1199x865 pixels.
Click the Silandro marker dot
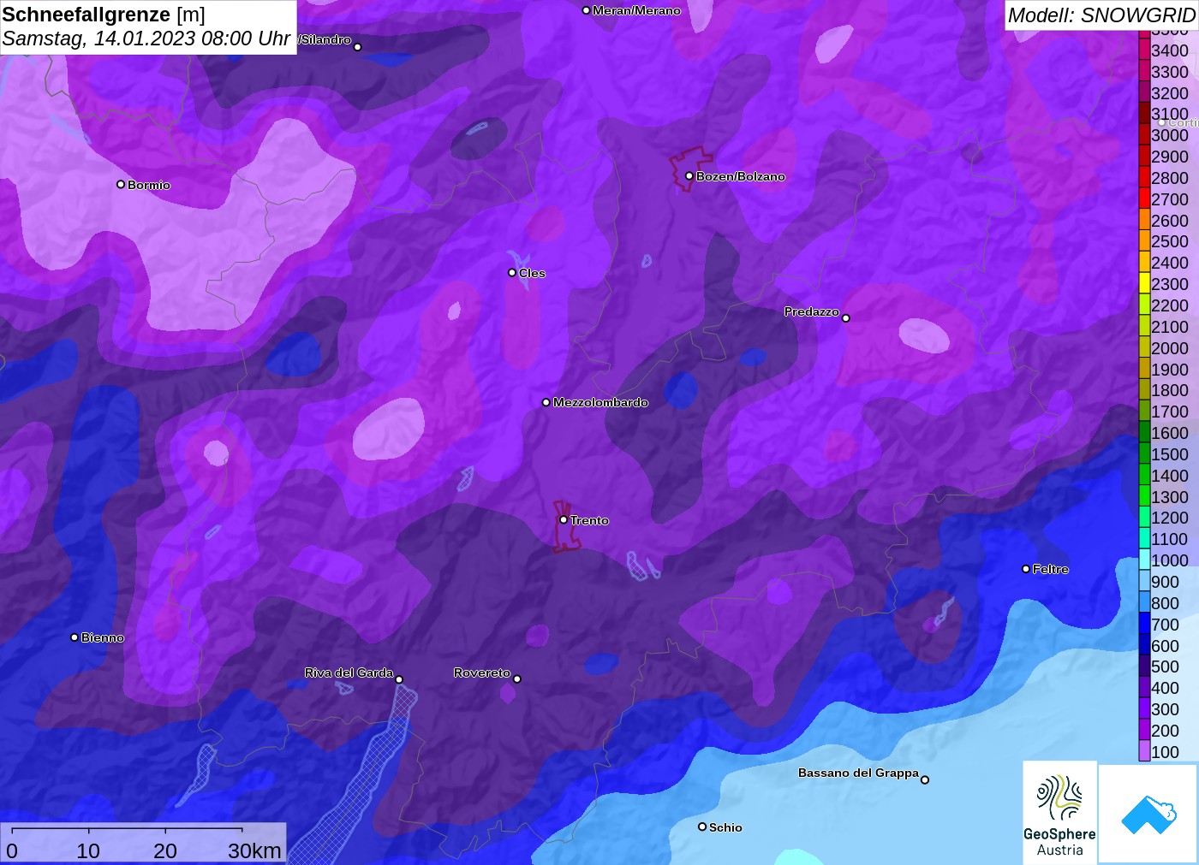358,47
